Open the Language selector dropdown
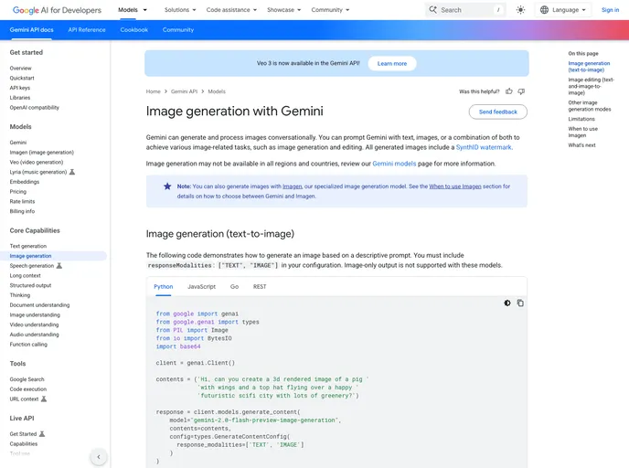The width and height of the screenshot is (629, 468). (563, 10)
